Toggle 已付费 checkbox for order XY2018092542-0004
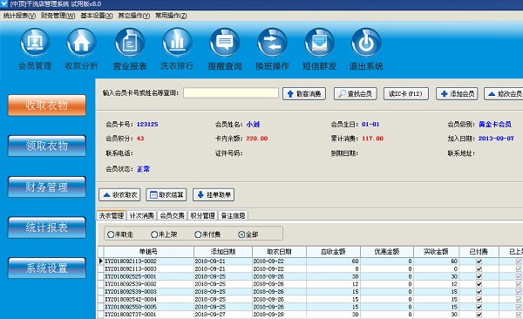This screenshot has height=319, width=523. click(479, 299)
